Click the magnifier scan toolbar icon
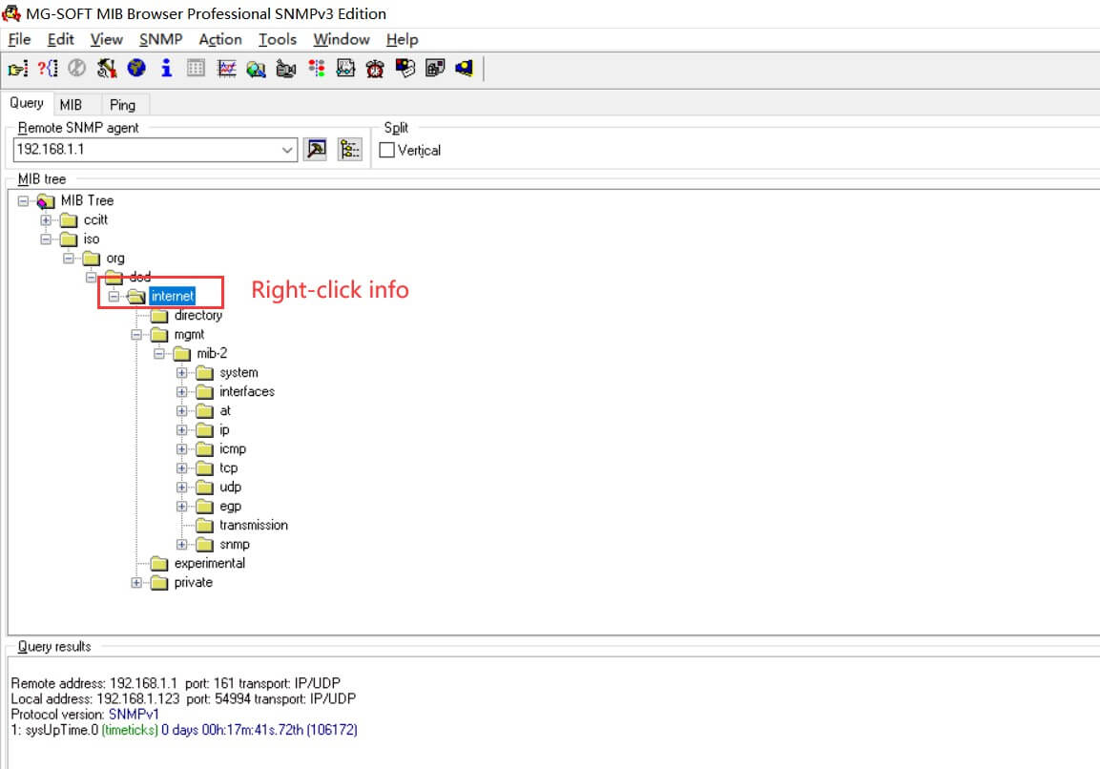Screen dimensions: 1100x769 (256, 69)
